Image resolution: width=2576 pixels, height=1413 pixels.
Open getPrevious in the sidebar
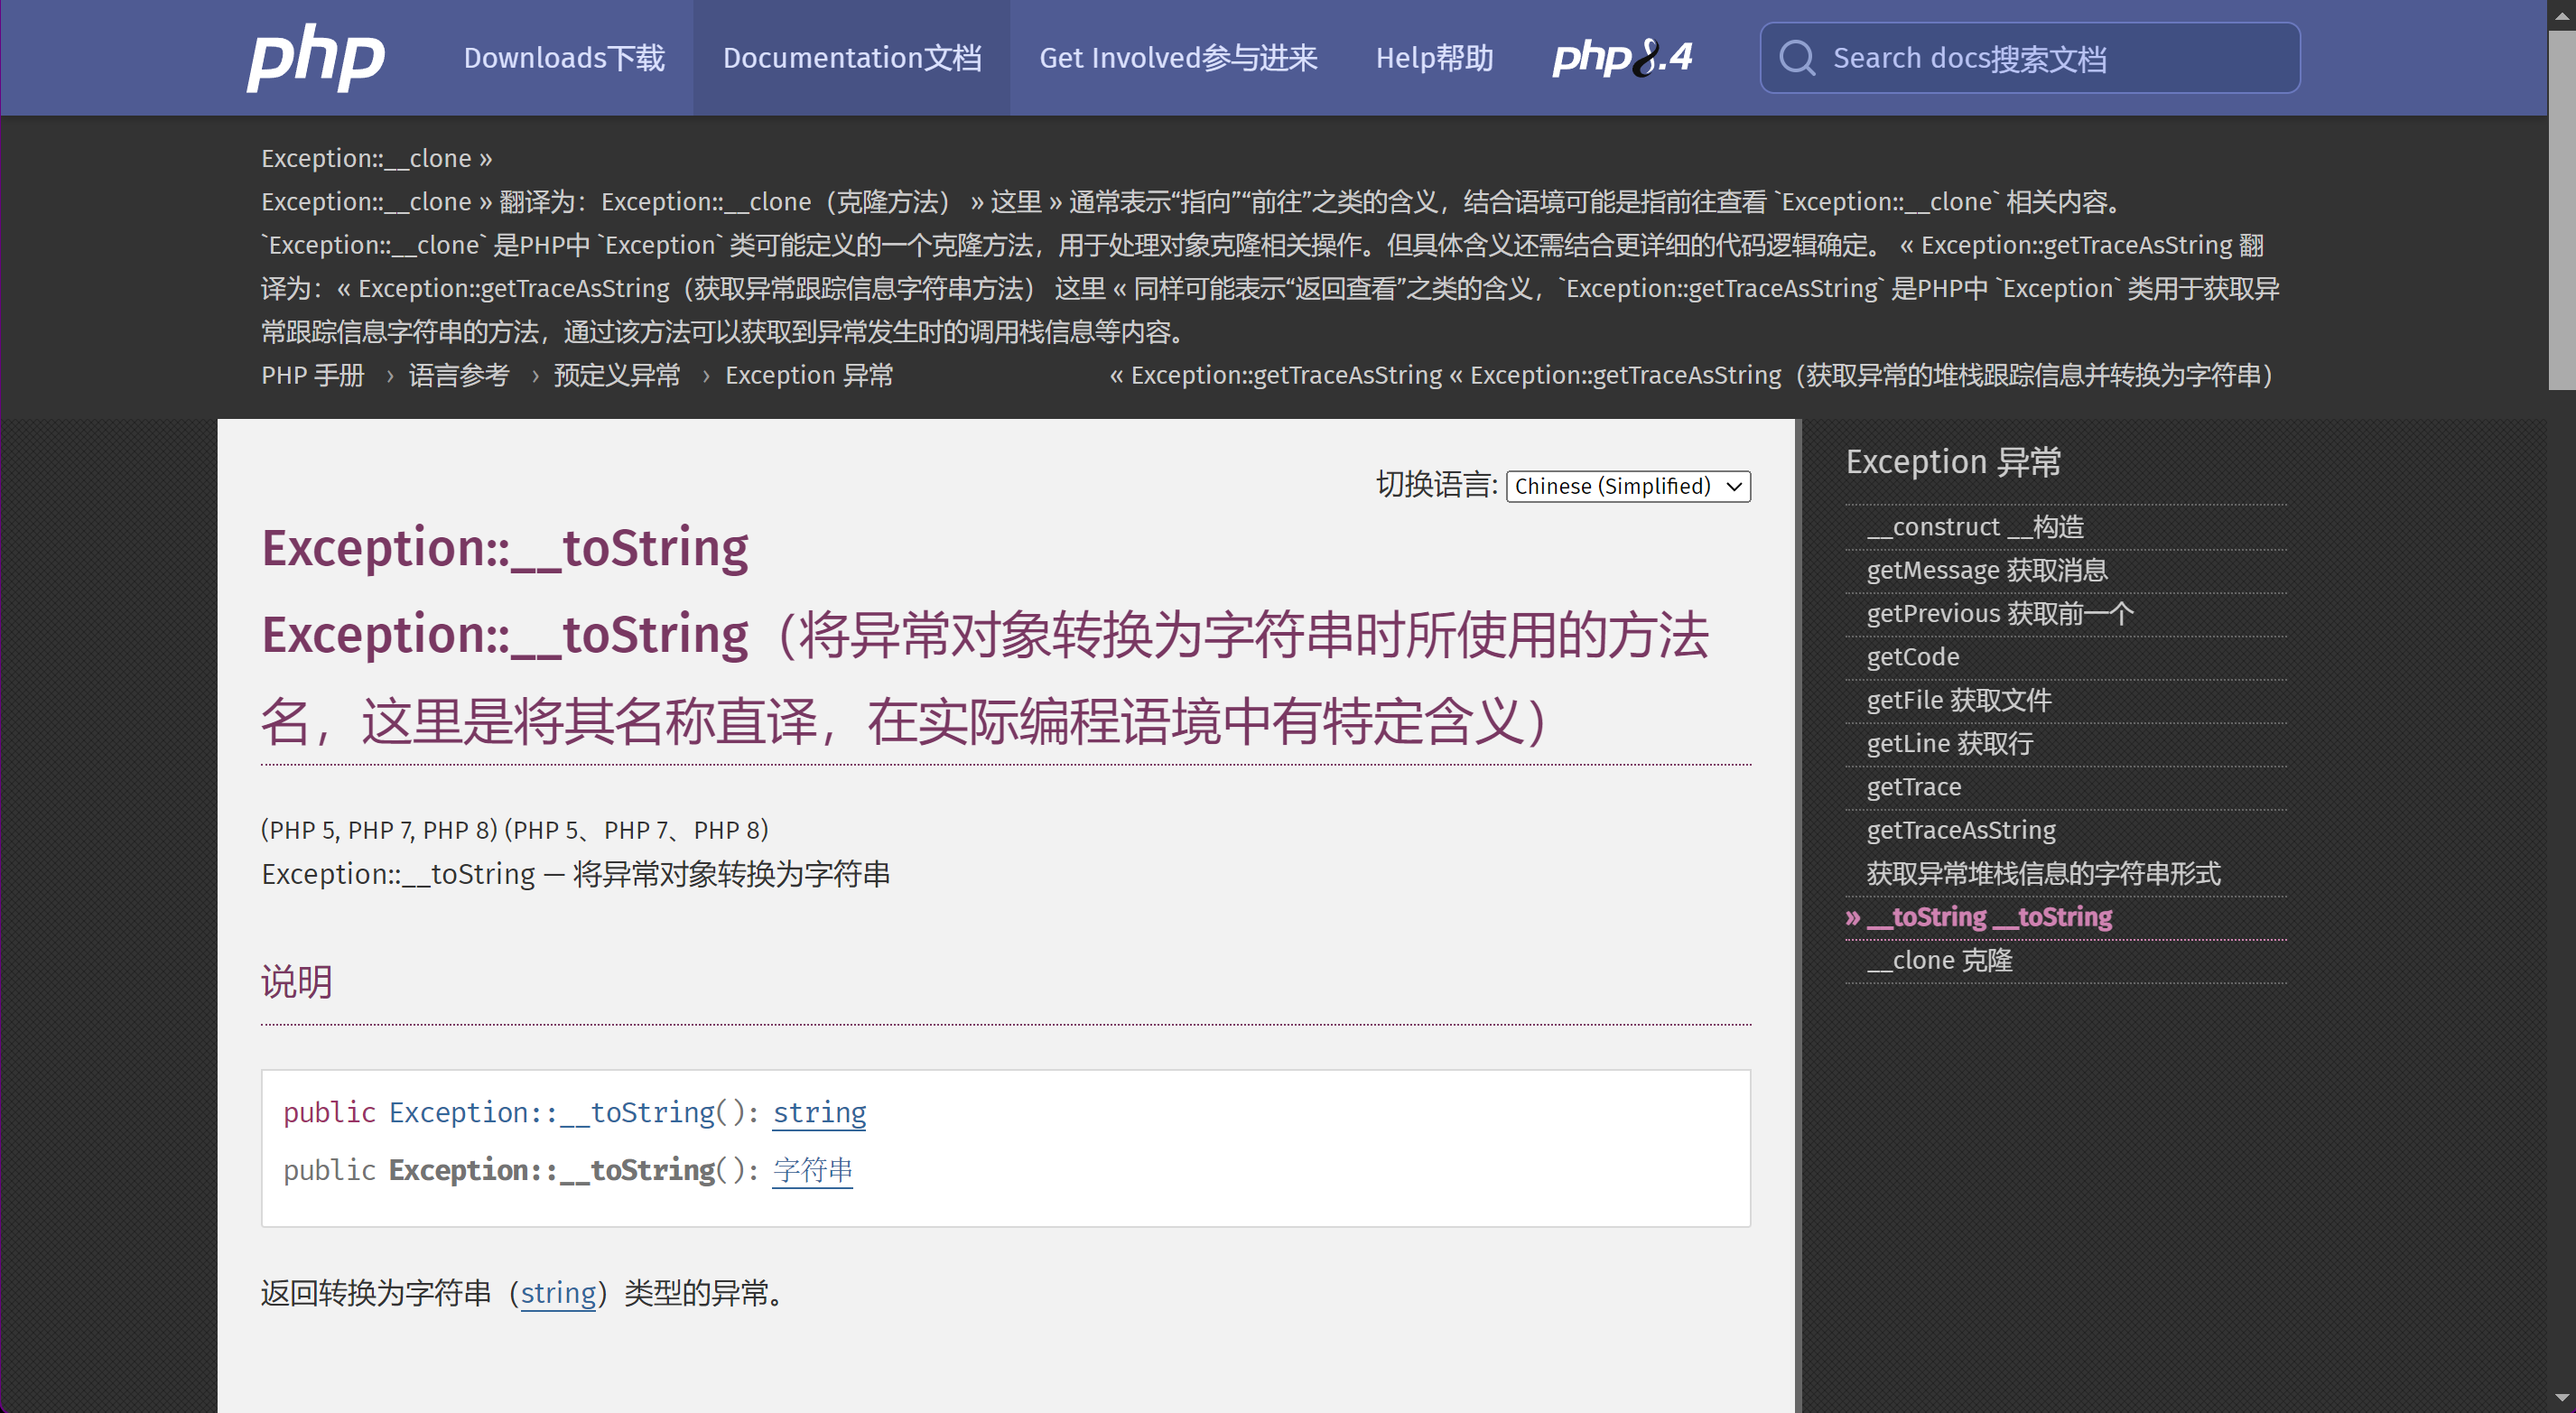[x=2000, y=613]
